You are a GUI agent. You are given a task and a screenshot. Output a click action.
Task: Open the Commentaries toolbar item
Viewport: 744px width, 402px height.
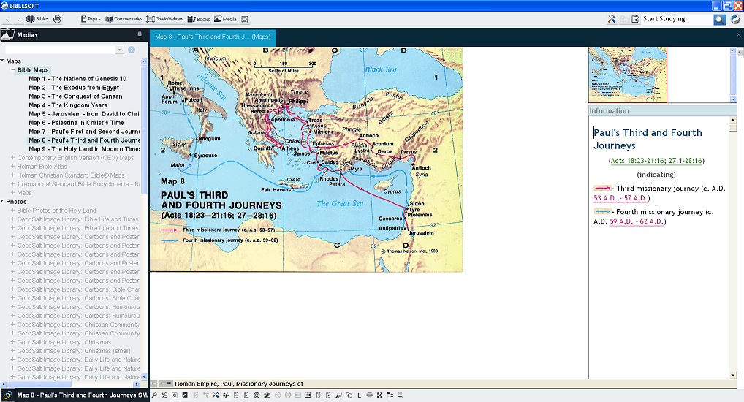pos(124,19)
